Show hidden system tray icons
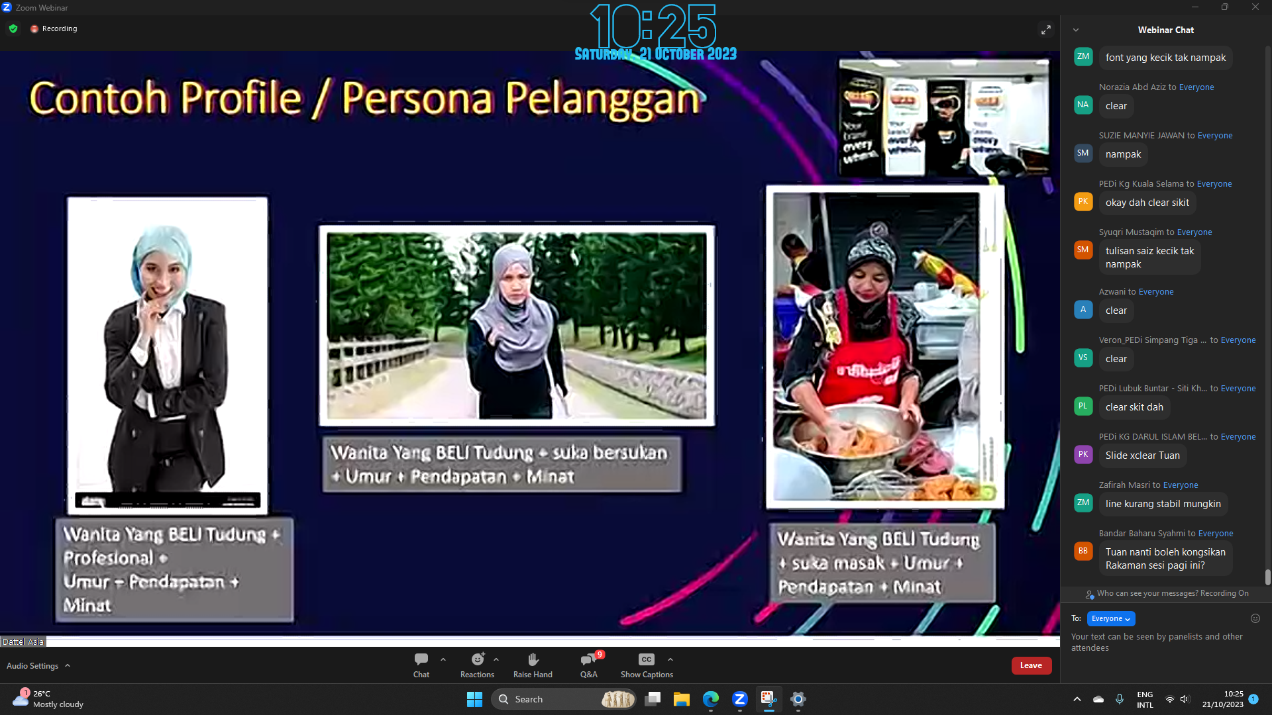 pyautogui.click(x=1077, y=699)
